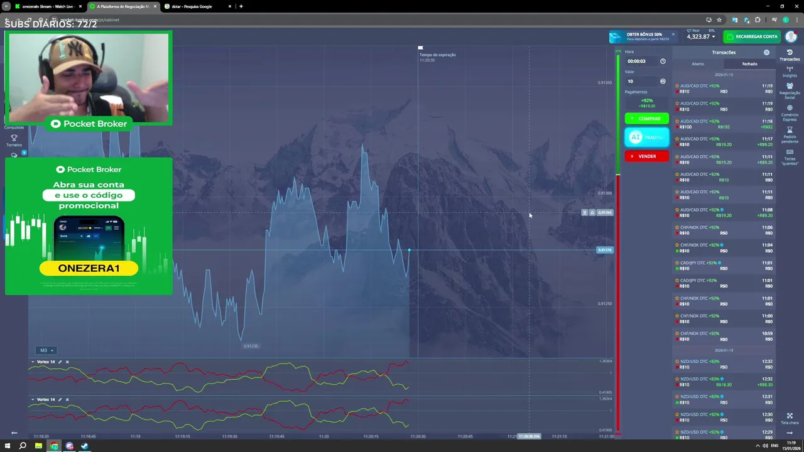The height and width of the screenshot is (452, 804).
Task: Open Steam from the taskbar
Action: pyautogui.click(x=85, y=446)
